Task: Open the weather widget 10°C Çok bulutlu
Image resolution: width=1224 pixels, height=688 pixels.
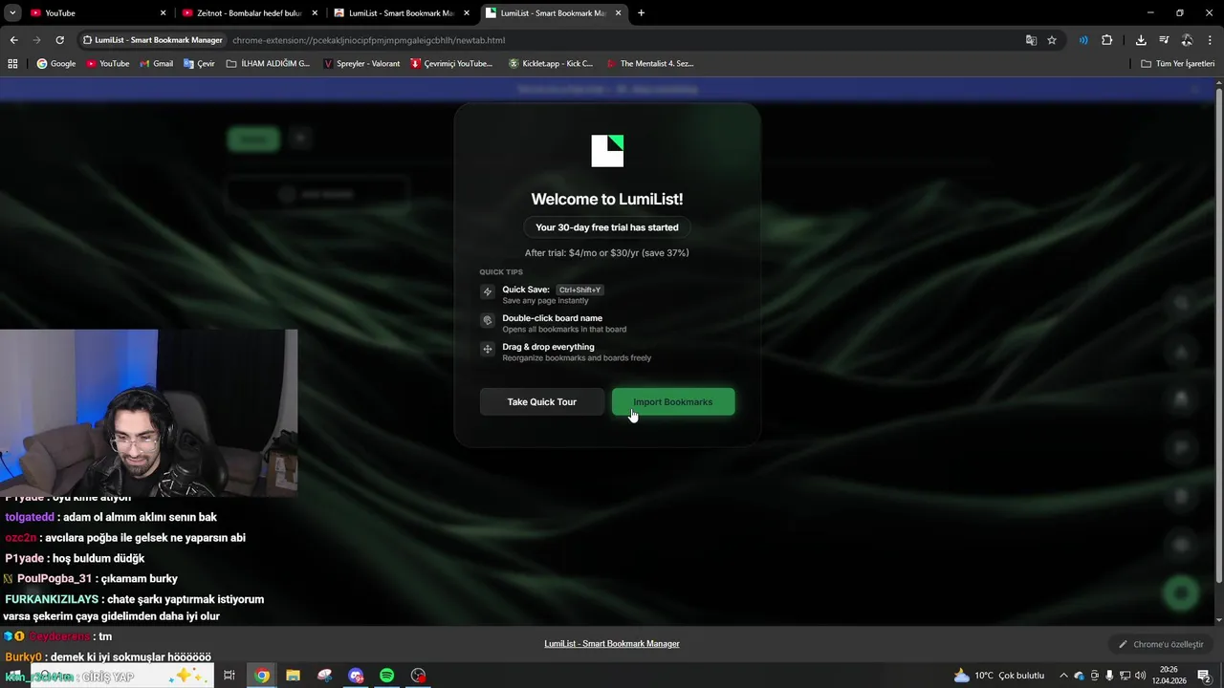Action: 998,676
